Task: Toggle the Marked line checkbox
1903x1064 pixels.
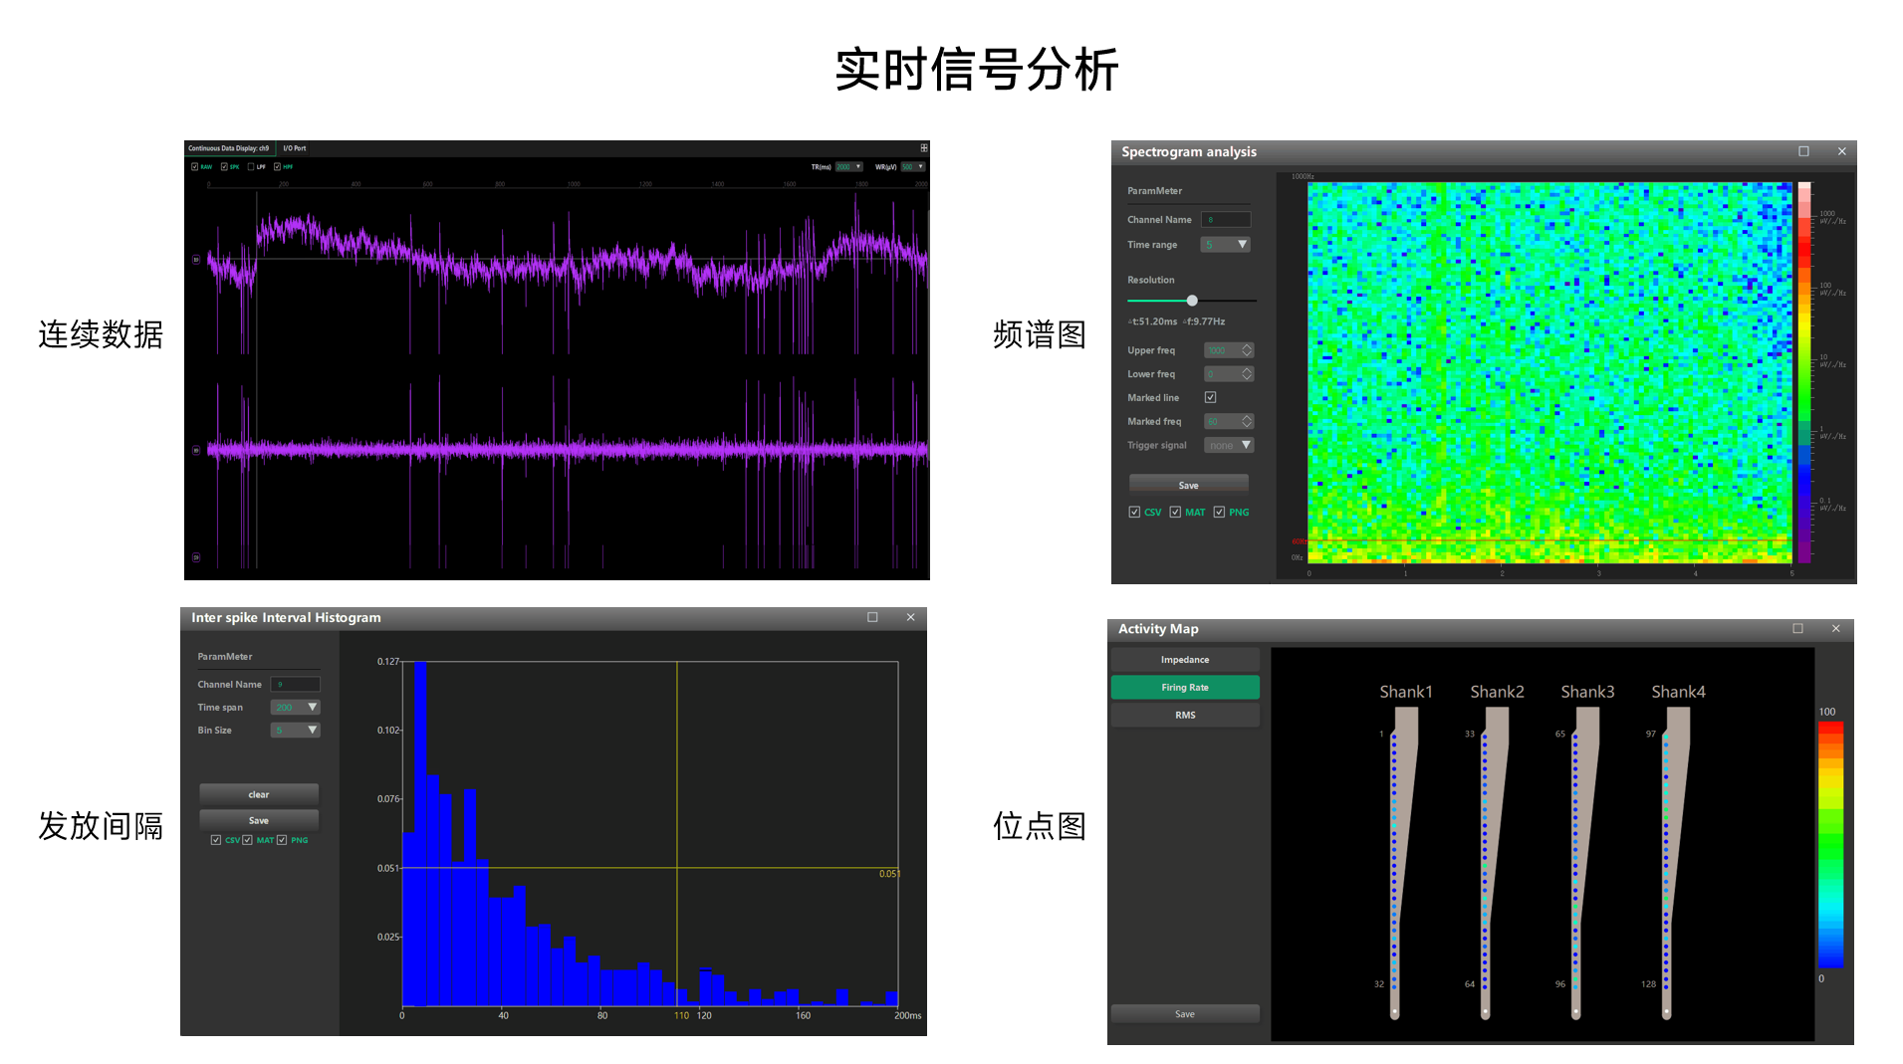Action: point(1210,397)
